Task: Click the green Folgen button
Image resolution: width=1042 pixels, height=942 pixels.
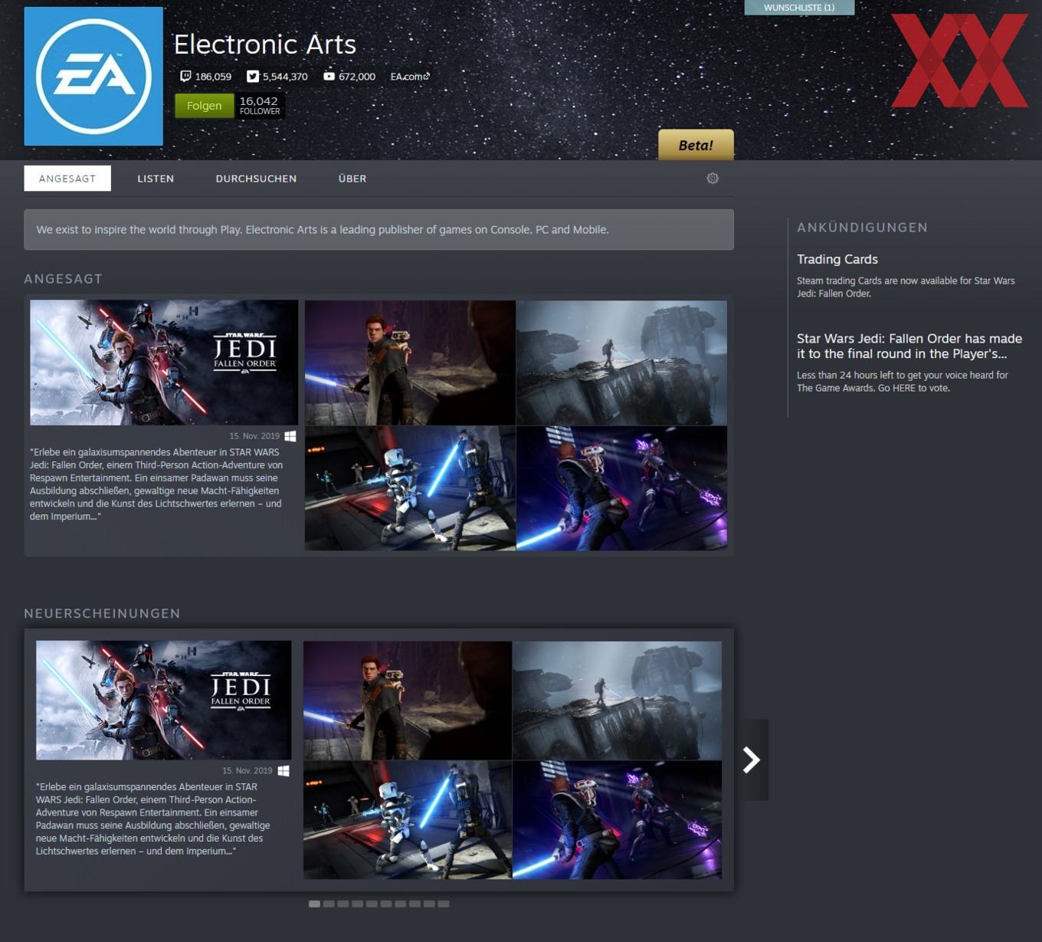Action: pos(205,106)
